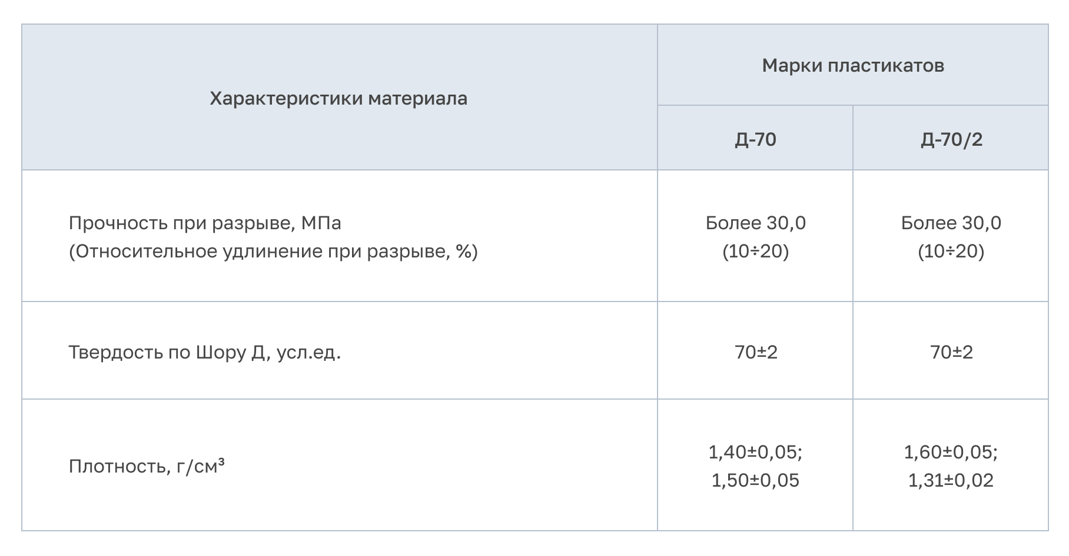Click the 'Твердость по Шору Д' row label
Image resolution: width=1069 pixels, height=556 pixels.
coord(204,352)
